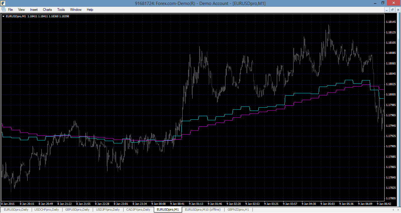This screenshot has height=213, width=401.
Task: Minimize the main application window
Action: point(375,3)
